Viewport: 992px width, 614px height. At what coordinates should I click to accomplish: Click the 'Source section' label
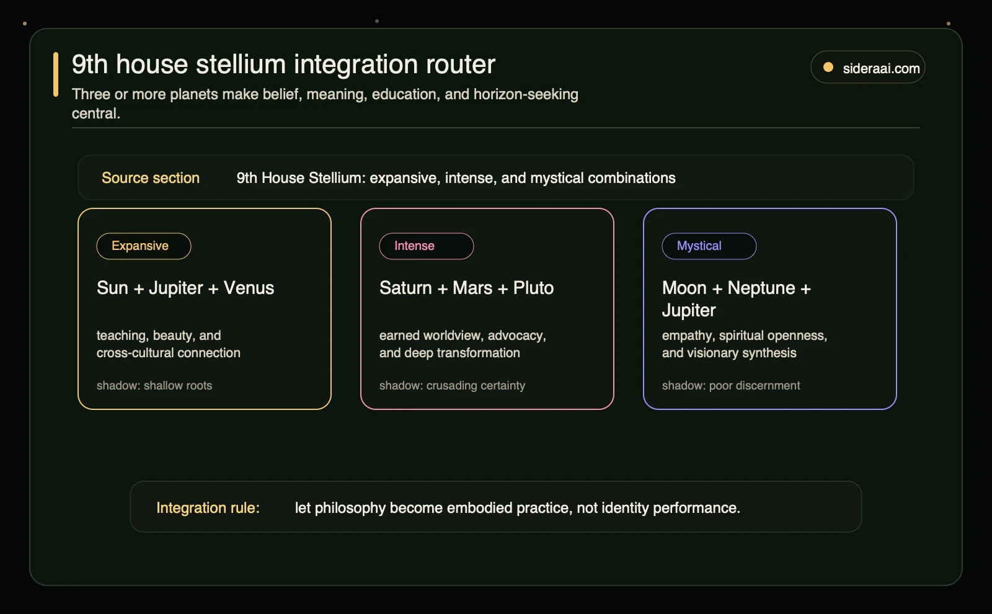(x=151, y=178)
